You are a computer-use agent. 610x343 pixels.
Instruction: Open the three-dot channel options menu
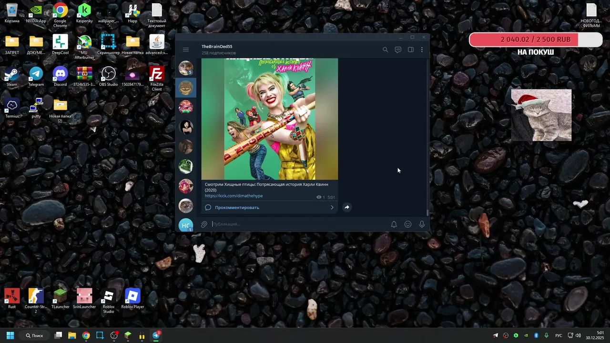click(x=422, y=50)
